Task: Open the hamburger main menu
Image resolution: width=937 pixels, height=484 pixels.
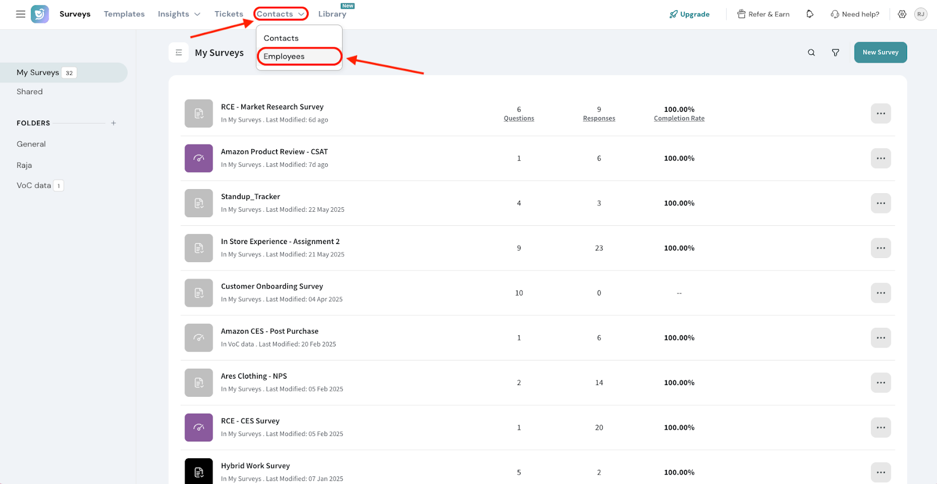Action: [20, 14]
